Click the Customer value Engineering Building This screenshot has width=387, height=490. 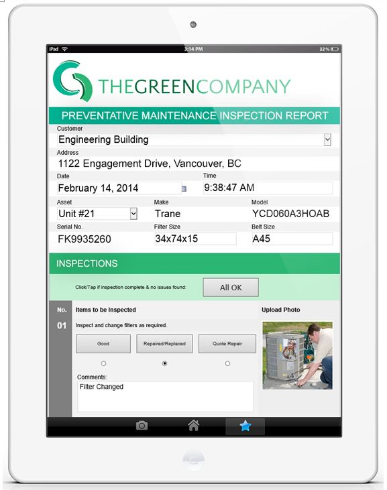coord(103,139)
